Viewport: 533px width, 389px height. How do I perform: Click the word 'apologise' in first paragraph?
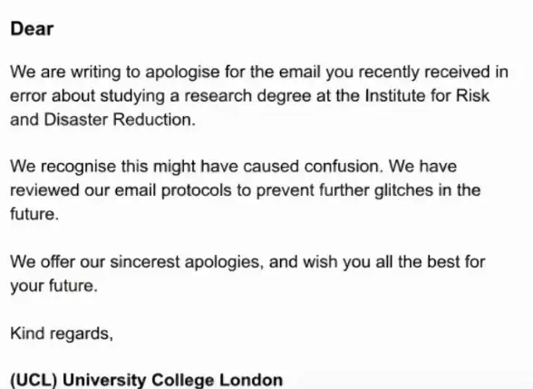pos(182,73)
